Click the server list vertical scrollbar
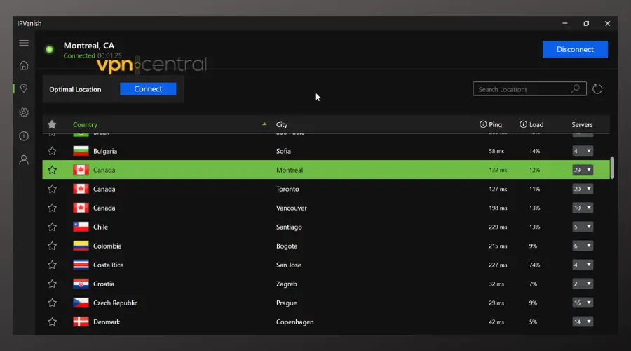The image size is (631, 351). coord(612,167)
